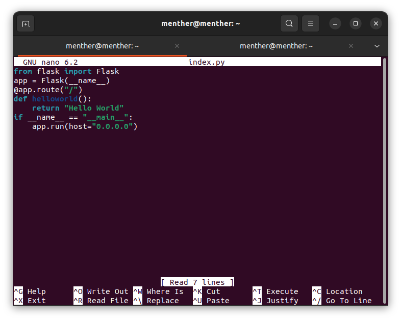Click the ^\ Replace shortcut

click(156, 301)
